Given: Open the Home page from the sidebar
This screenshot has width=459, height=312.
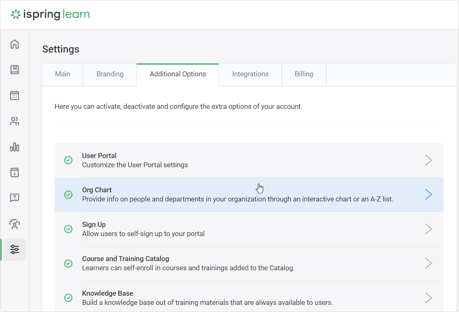Looking at the screenshot, I should coord(15,44).
